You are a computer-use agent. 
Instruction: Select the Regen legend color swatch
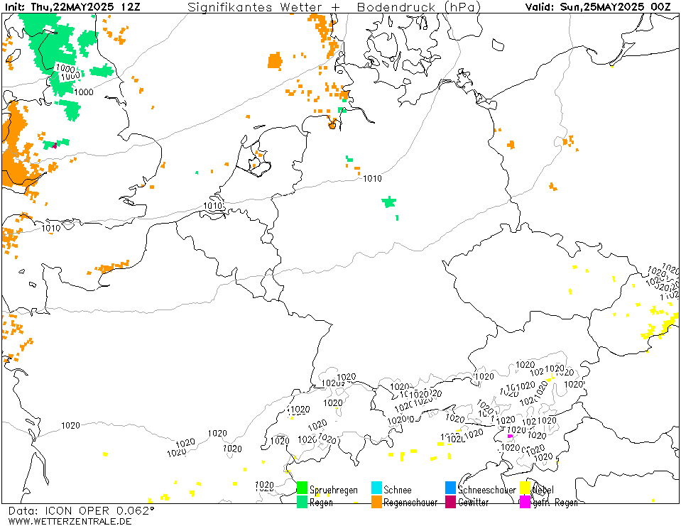coord(302,502)
